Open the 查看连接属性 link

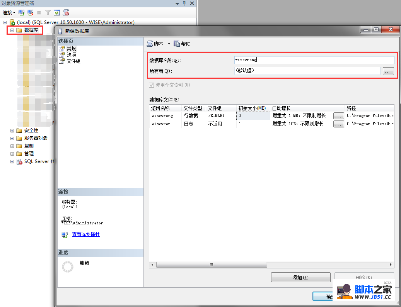(x=86, y=235)
